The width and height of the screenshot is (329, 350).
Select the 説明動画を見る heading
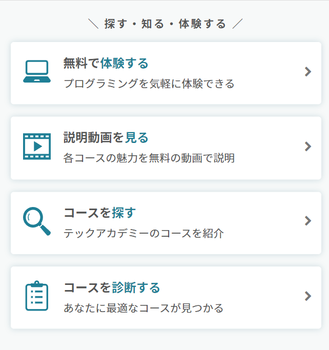click(106, 137)
